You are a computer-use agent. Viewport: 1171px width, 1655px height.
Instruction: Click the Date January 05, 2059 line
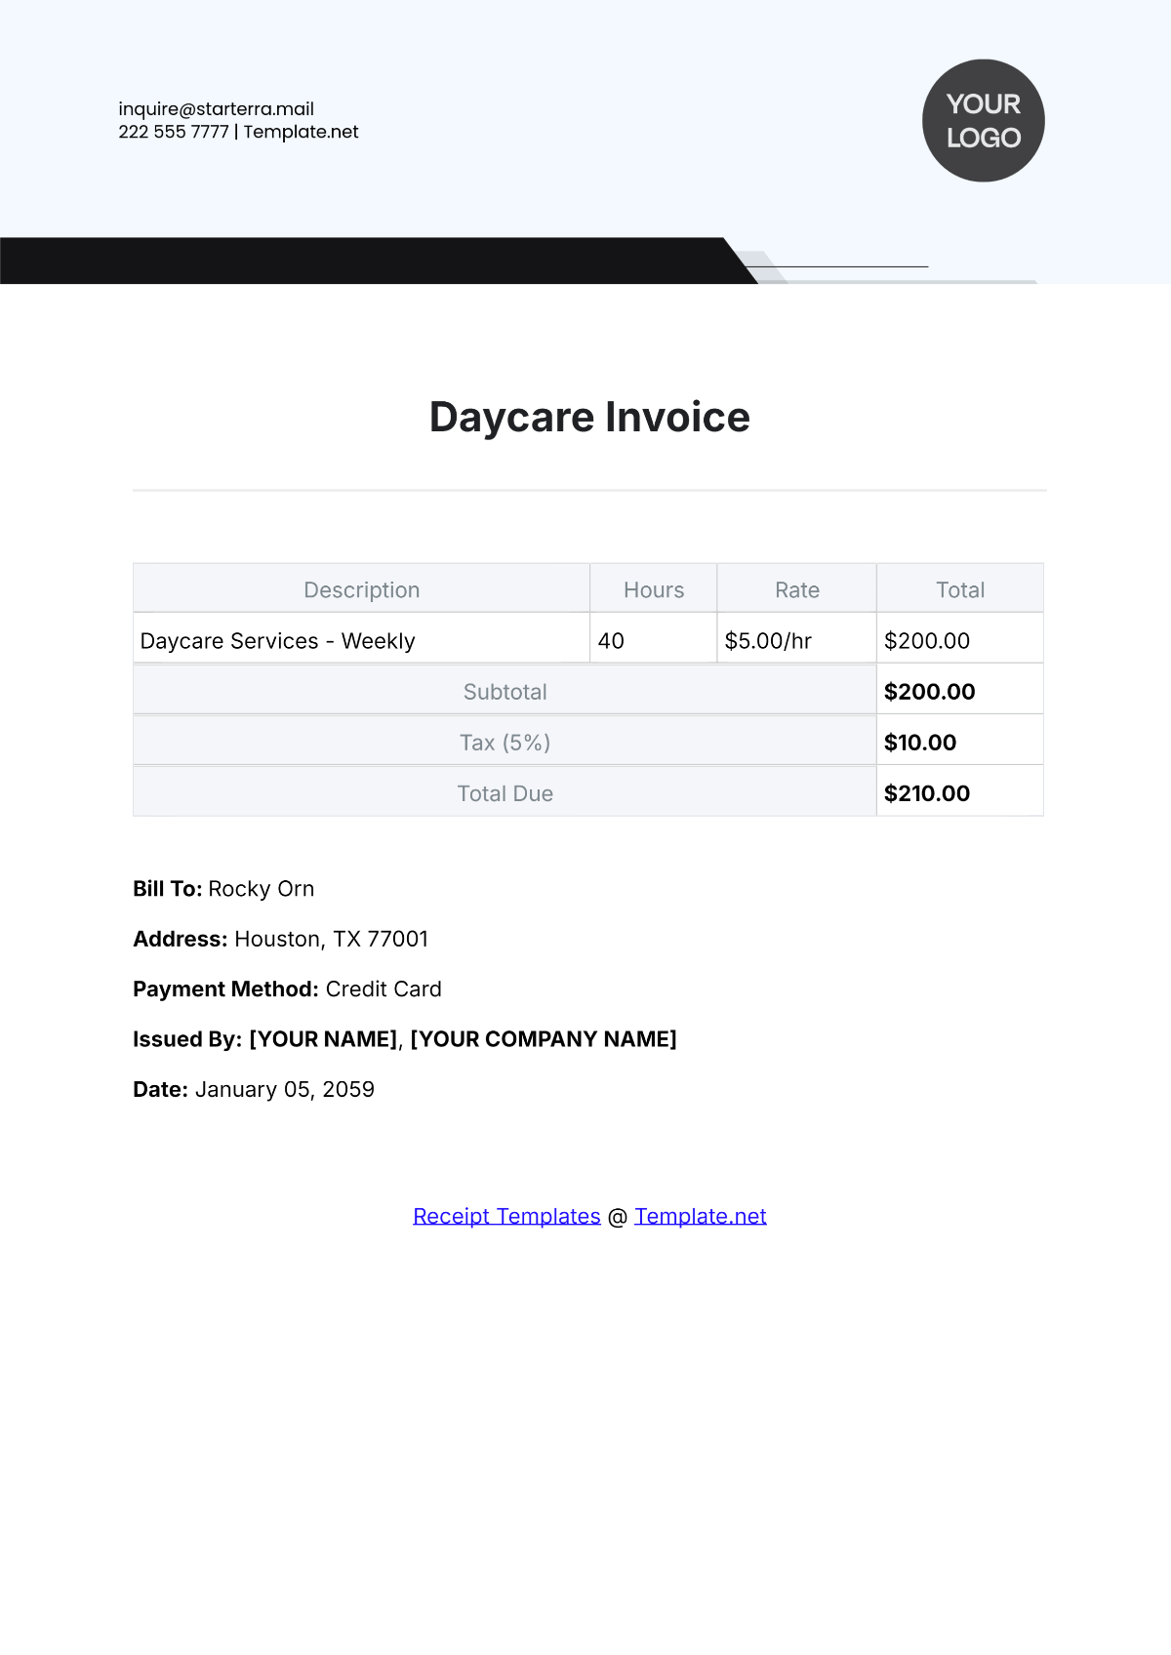point(254,1089)
